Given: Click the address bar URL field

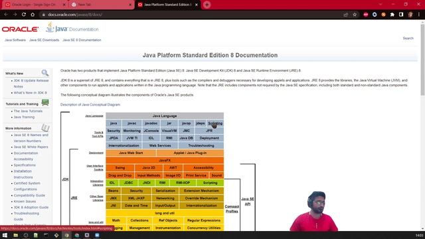Looking at the screenshot, I should tap(190, 15).
